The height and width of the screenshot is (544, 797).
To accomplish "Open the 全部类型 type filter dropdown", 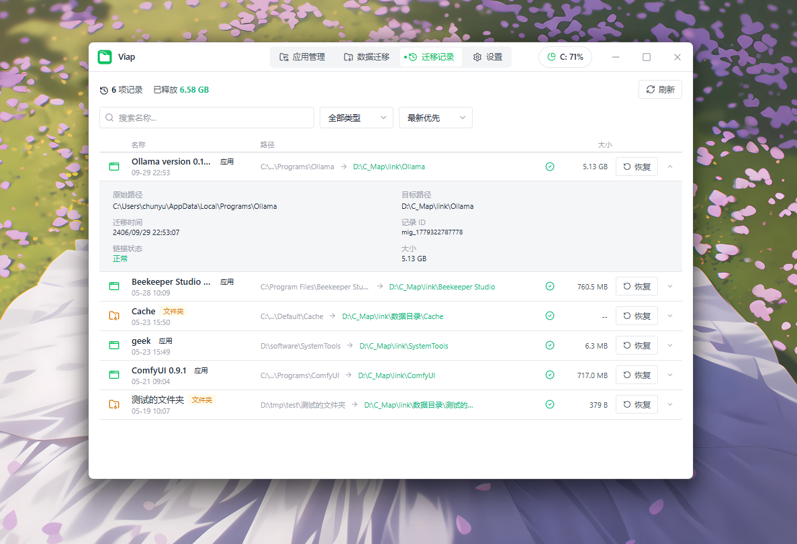I will point(357,118).
